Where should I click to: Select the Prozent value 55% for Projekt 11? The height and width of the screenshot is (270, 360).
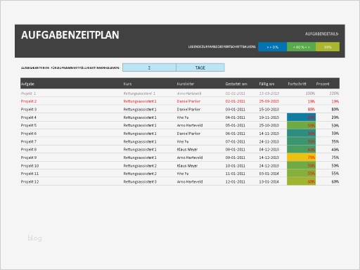click(335, 174)
